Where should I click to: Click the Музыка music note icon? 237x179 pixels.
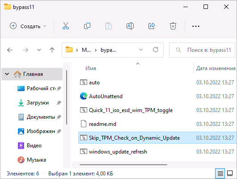click(x=21, y=160)
